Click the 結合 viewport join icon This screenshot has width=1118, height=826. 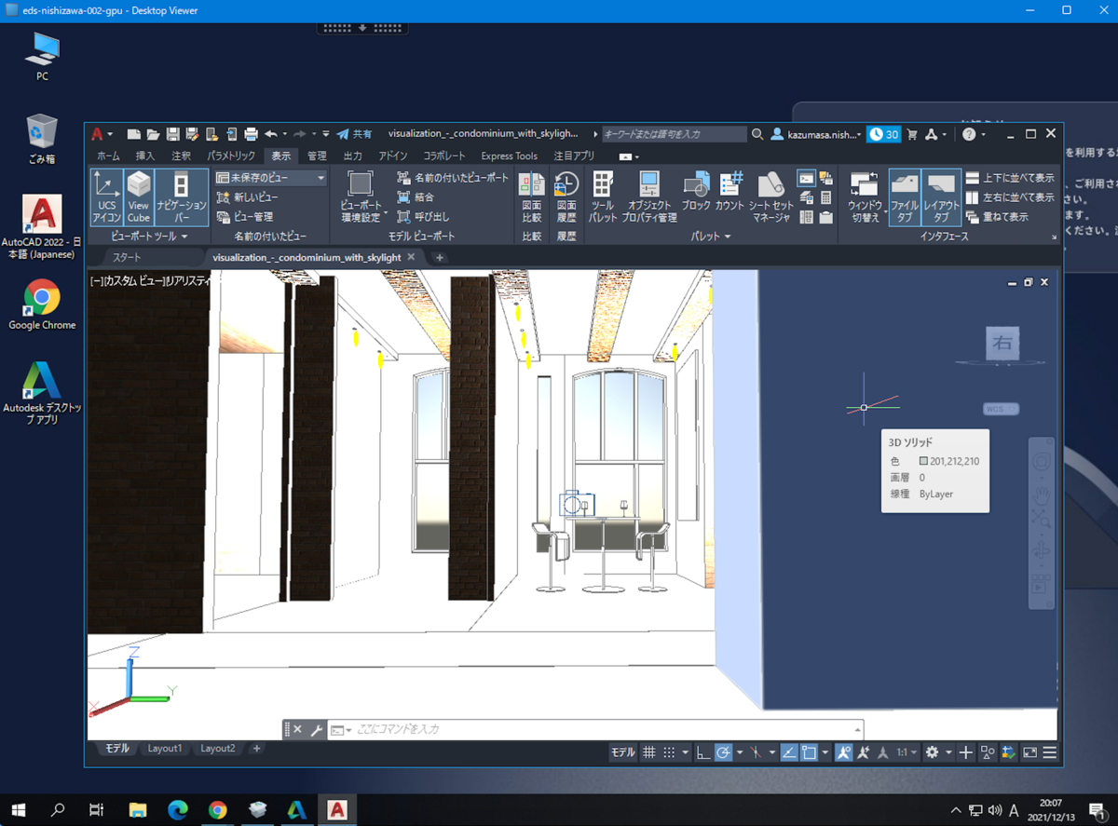click(x=404, y=196)
